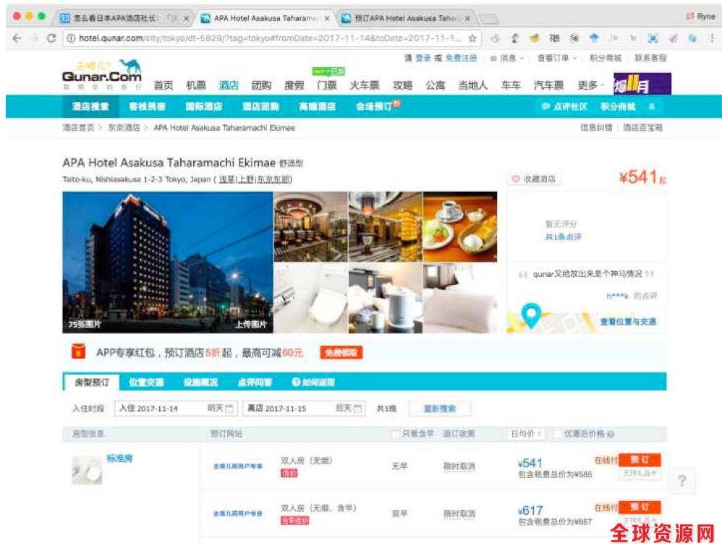This screenshot has width=722, height=551.
Task: Click the blue upward arrow extension icon
Action: coord(594,38)
